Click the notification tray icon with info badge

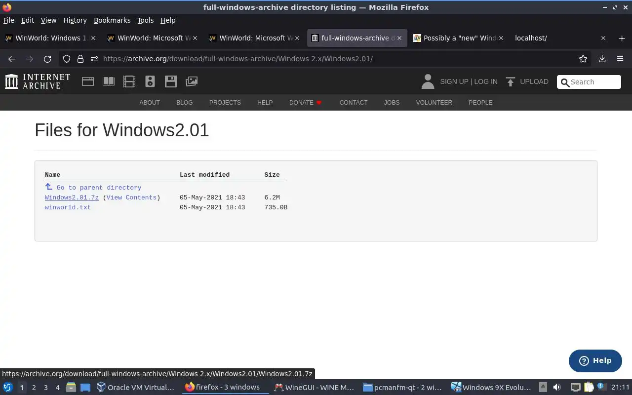[601, 387]
